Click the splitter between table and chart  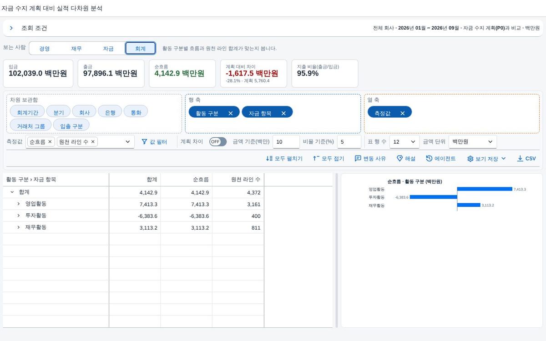click(337, 250)
